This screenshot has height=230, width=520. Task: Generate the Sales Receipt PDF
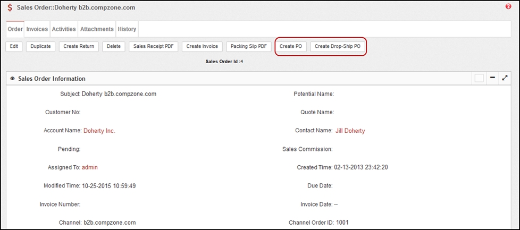pos(153,46)
